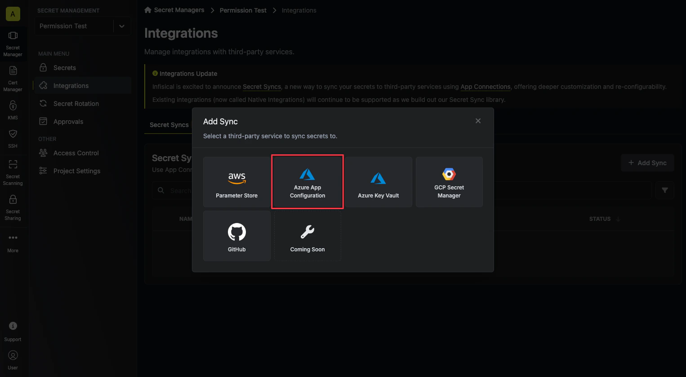Viewport: 686px width, 377px height.
Task: Click Secret Managers breadcrumb
Action: pyautogui.click(x=179, y=10)
